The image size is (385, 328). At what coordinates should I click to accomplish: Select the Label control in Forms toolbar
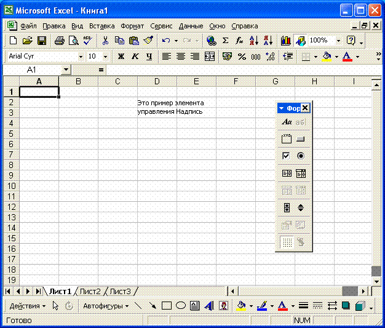(287, 122)
